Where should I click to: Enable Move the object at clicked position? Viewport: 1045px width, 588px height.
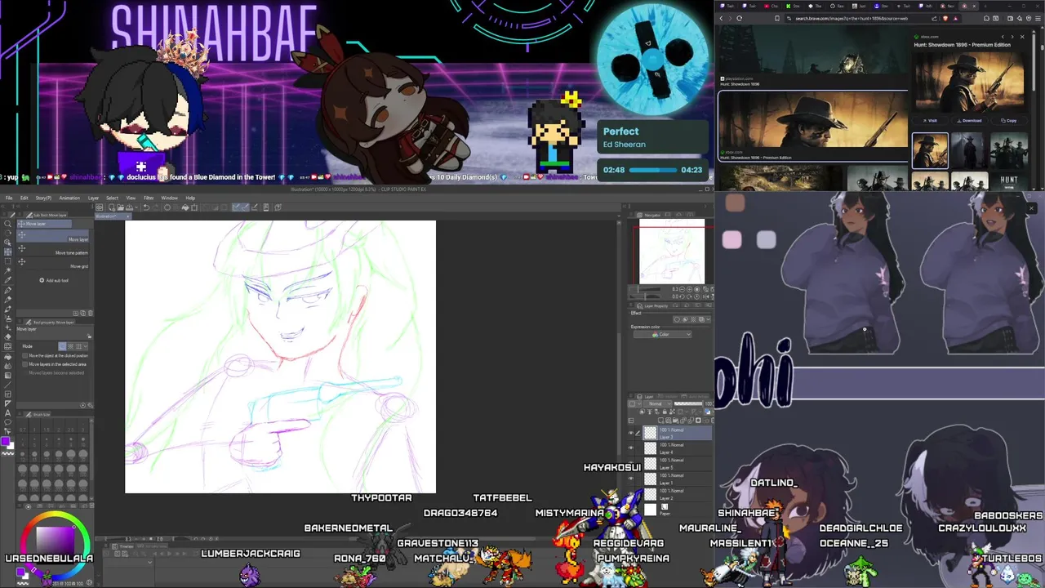24,356
